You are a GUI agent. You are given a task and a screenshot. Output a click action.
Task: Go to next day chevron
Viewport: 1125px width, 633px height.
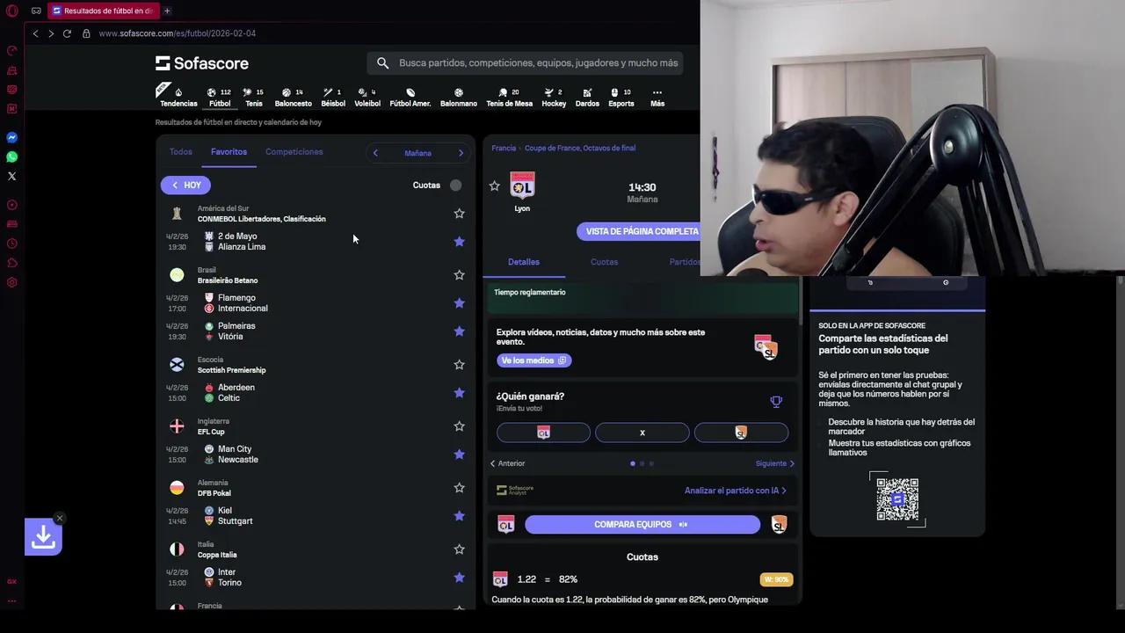[x=461, y=153]
